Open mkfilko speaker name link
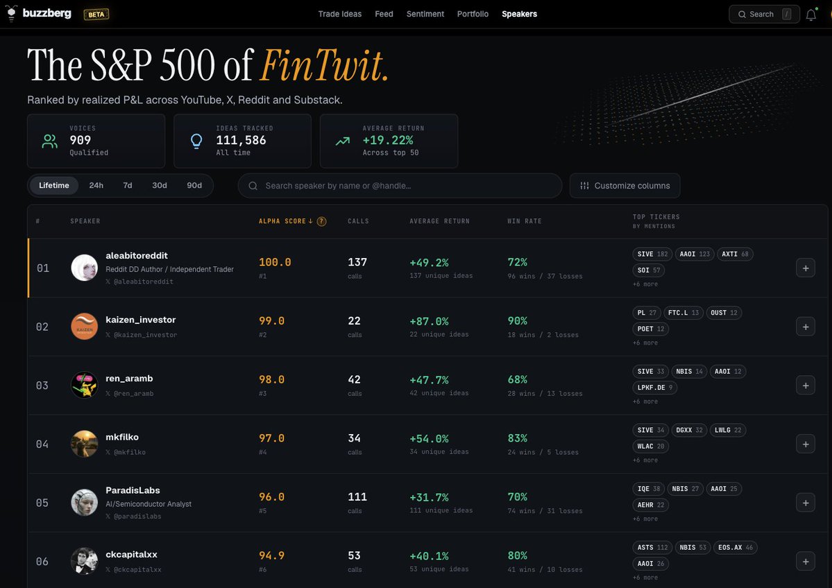 [122, 438]
